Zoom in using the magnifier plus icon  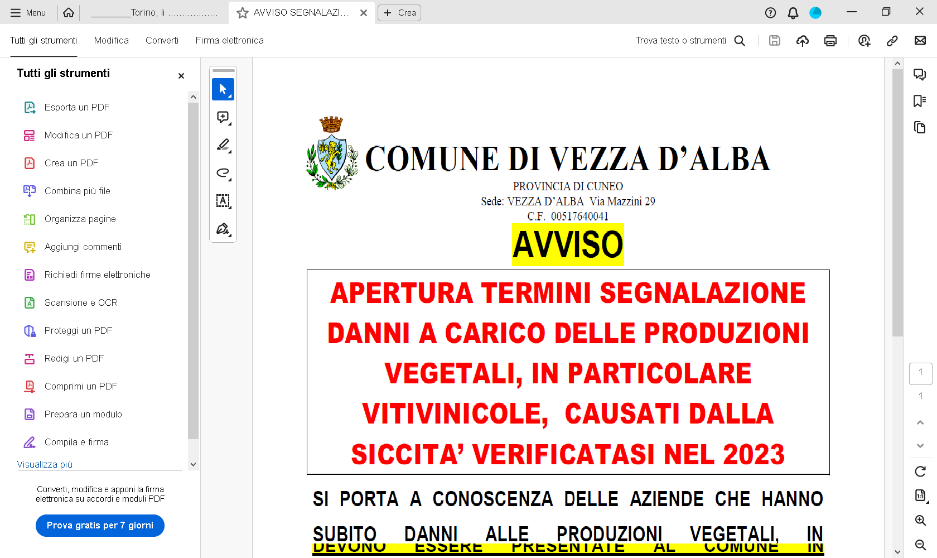920,520
